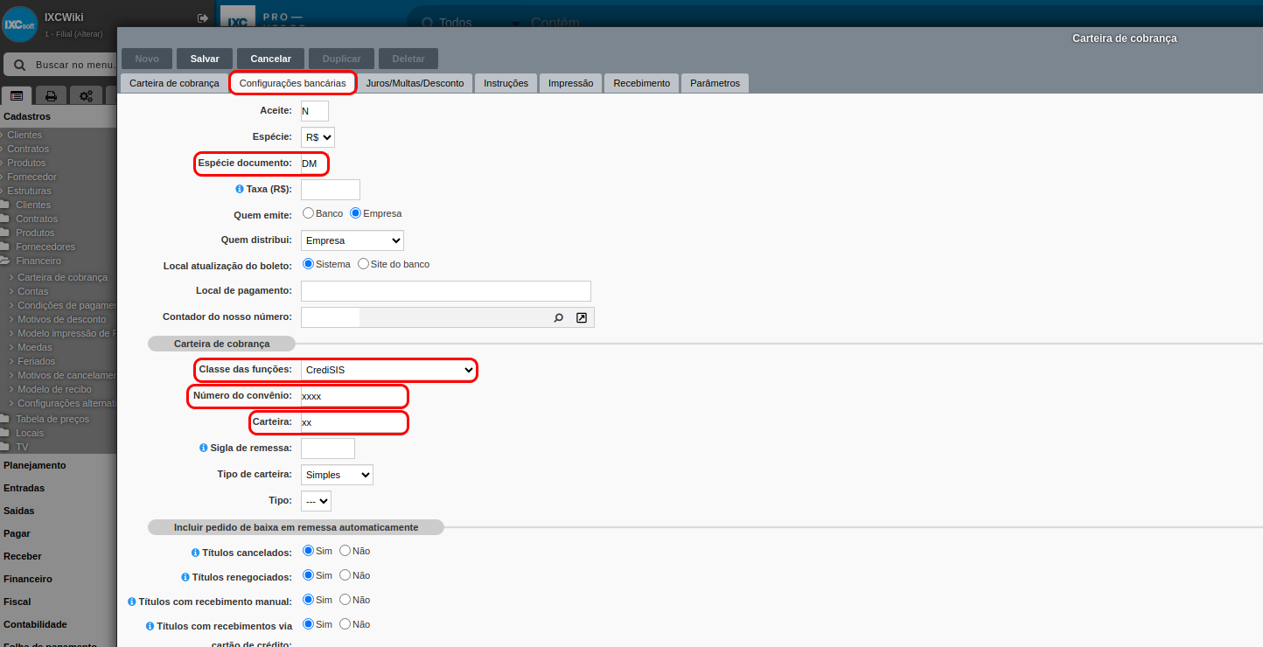This screenshot has width=1263, height=647.
Task: Click the Cancelar button
Action: (x=270, y=59)
